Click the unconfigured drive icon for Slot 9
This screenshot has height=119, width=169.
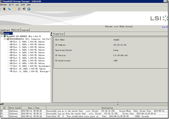pyautogui.click(x=11, y=66)
